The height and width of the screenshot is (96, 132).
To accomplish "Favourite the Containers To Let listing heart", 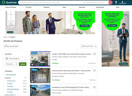I will pyautogui.click(x=94, y=87).
